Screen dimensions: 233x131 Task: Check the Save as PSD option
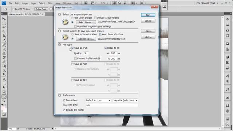pyautogui.click(x=72, y=64)
